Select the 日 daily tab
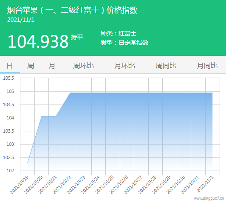226x203 pixels. click(9, 66)
